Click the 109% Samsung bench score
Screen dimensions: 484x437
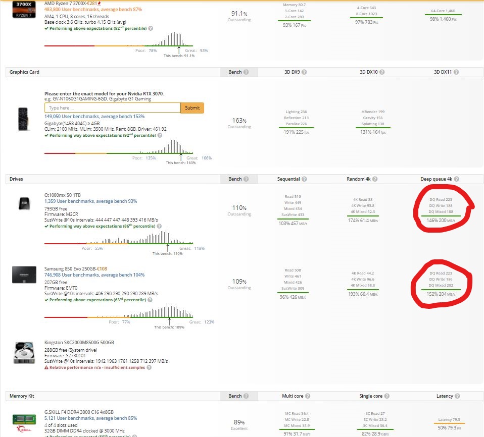click(239, 282)
